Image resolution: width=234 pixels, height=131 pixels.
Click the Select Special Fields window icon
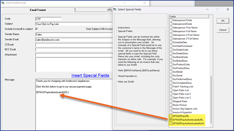click(115, 10)
